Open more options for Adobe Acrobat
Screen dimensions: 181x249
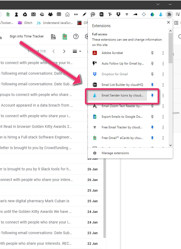(163, 53)
